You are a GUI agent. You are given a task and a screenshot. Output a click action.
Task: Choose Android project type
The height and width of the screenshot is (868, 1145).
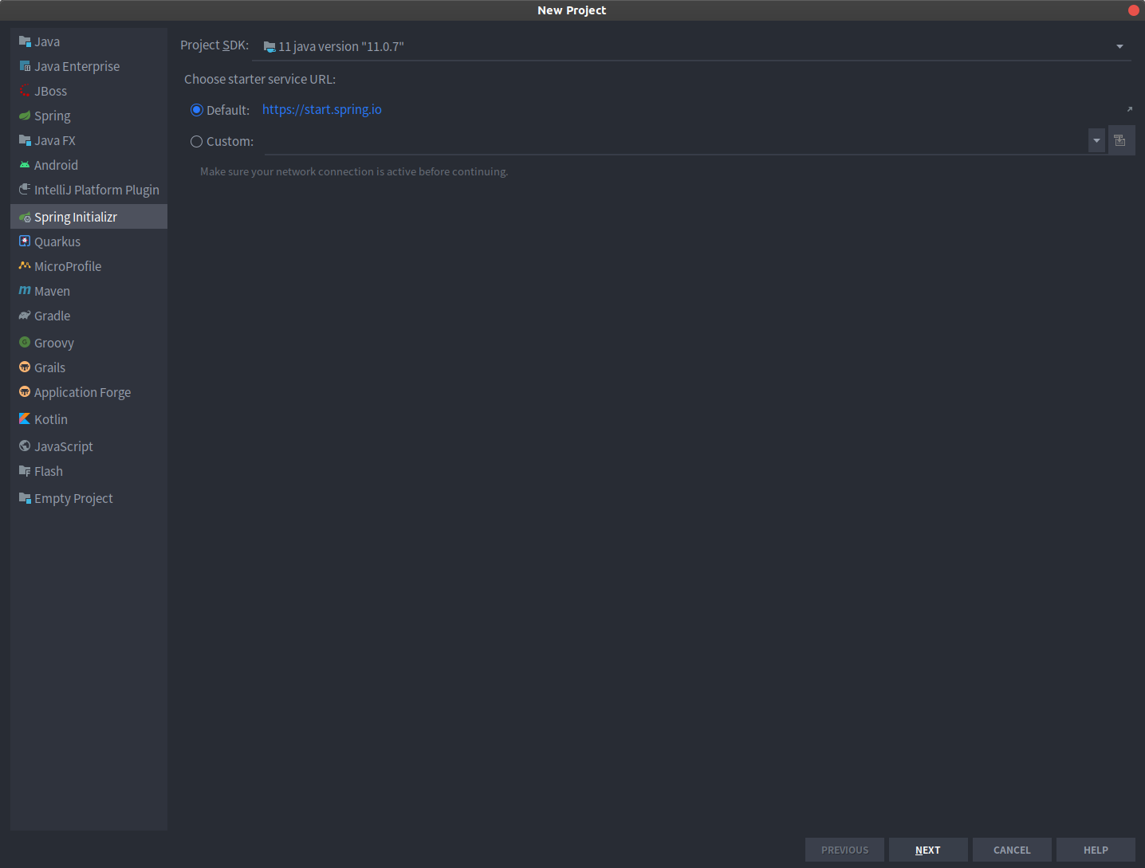(89, 165)
